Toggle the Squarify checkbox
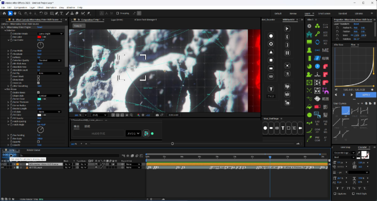 point(39,142)
